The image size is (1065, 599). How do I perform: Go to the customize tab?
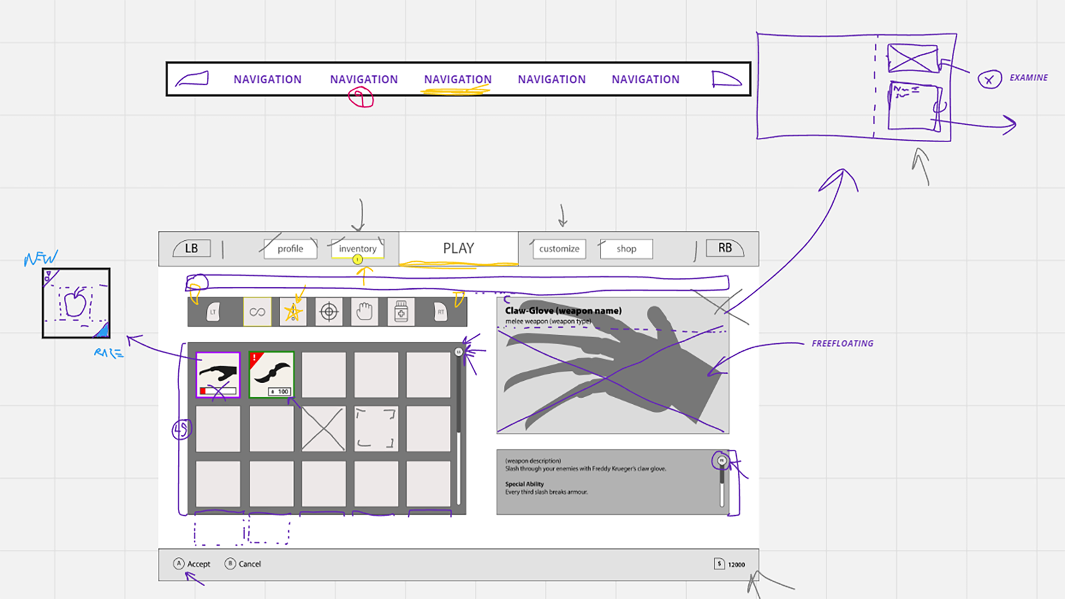point(559,249)
